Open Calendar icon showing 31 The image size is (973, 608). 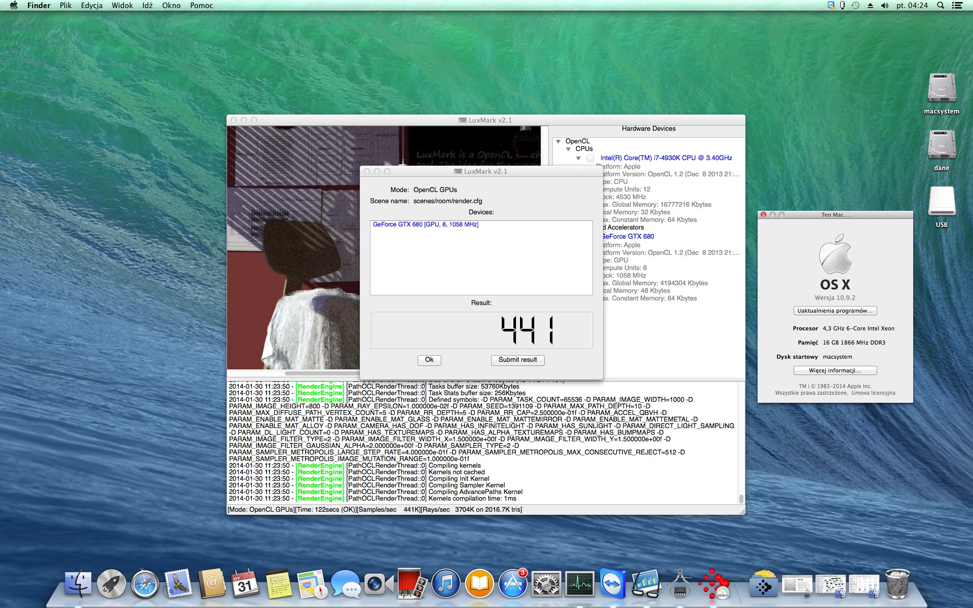(x=245, y=584)
